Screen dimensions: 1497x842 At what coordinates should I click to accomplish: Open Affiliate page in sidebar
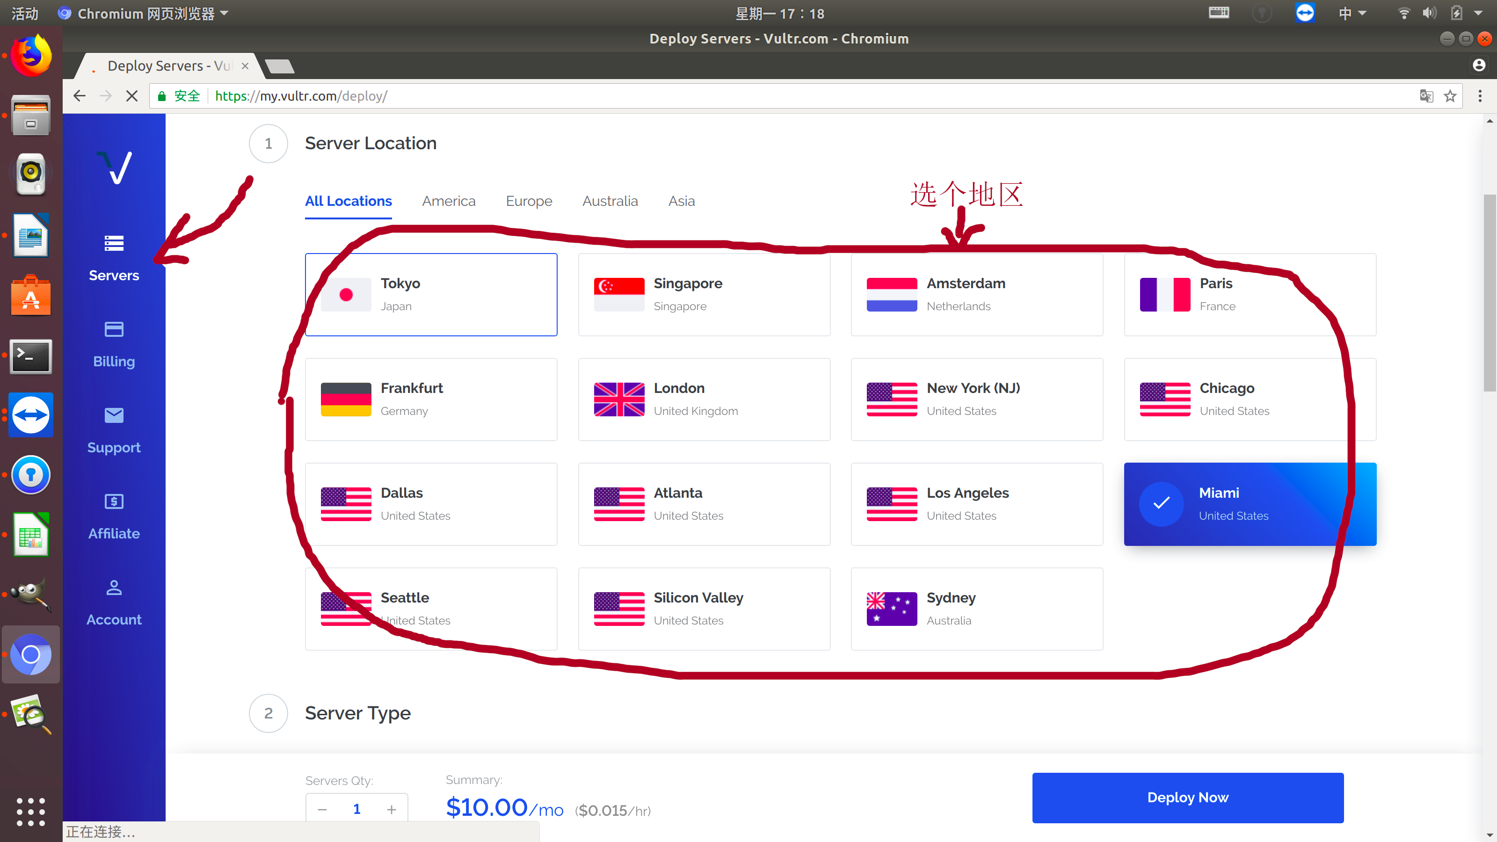(x=114, y=517)
